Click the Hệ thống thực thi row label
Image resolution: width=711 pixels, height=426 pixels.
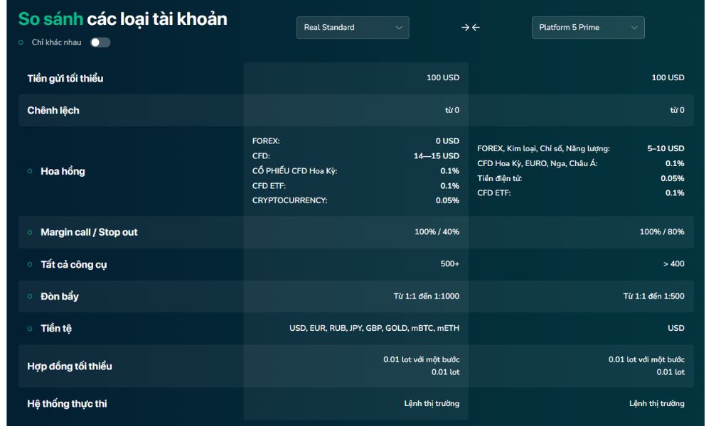click(67, 403)
